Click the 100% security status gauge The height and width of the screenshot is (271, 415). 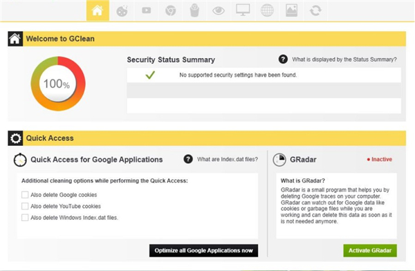[58, 84]
